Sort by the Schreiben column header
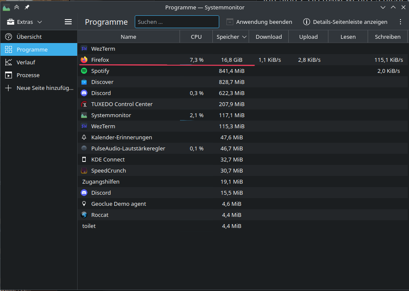Screen dimensions: 409x291 [388, 37]
